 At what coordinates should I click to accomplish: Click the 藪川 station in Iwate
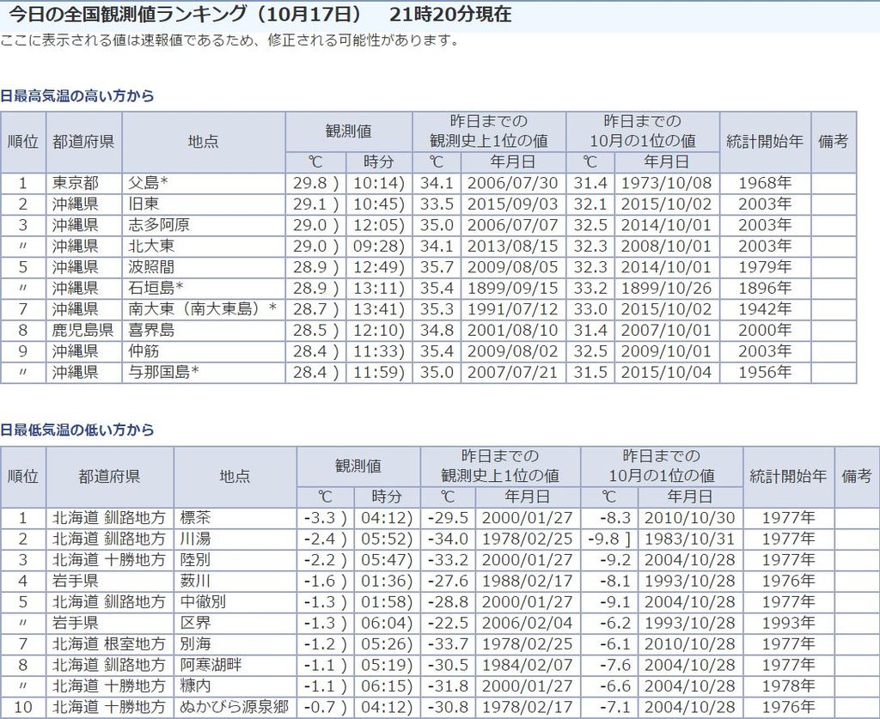195,581
